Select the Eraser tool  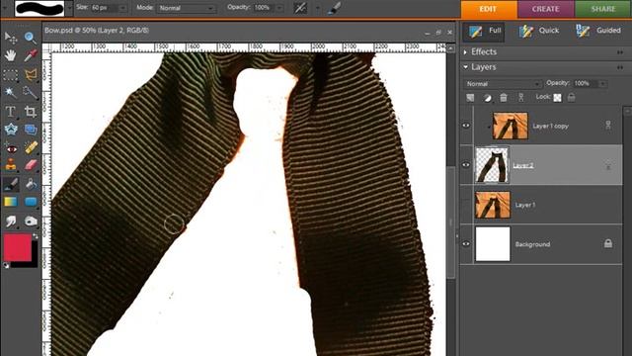pos(31,165)
